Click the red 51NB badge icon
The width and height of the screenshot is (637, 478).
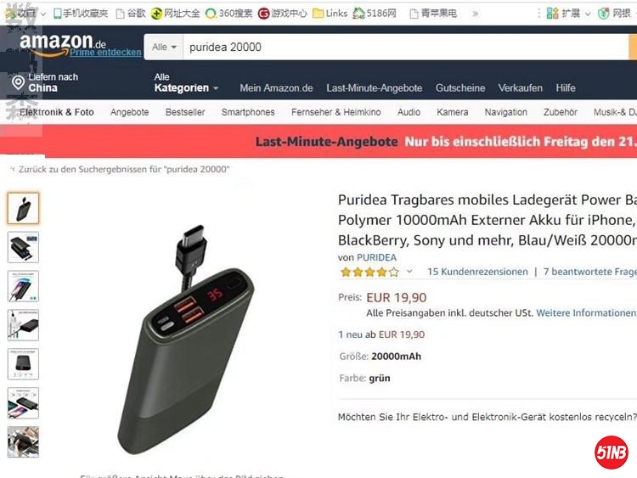point(611,452)
